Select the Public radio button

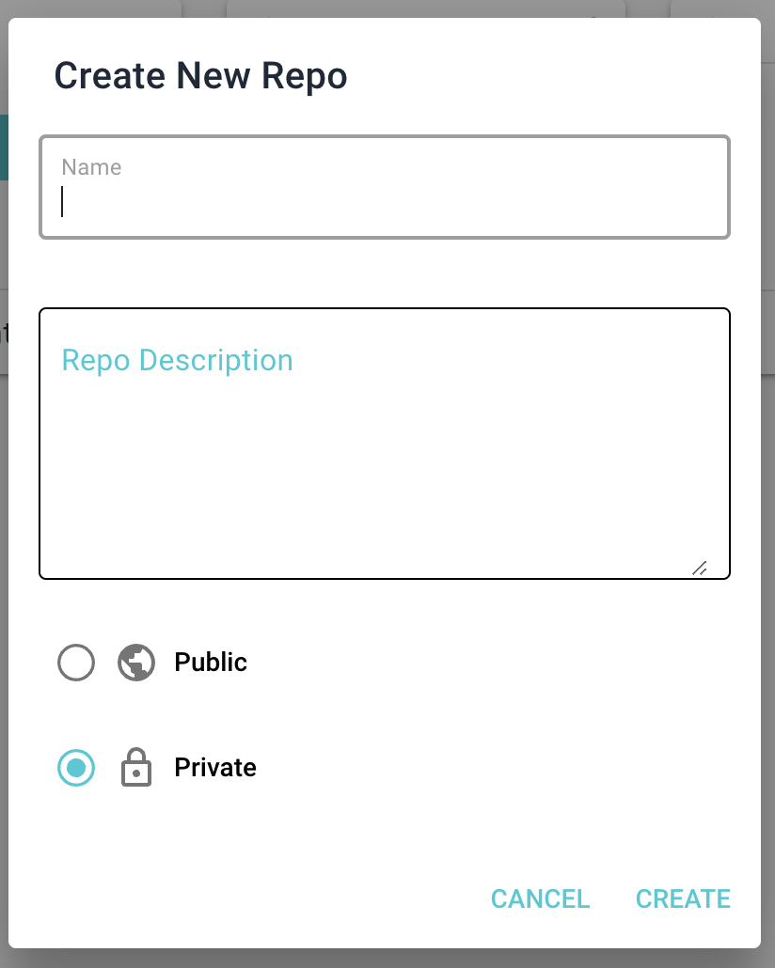[76, 663]
